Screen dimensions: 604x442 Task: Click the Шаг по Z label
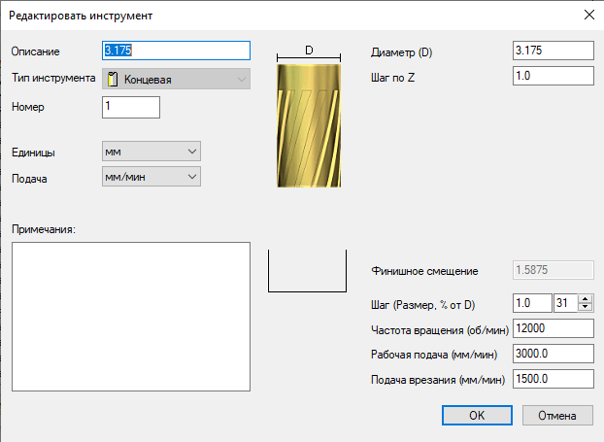point(392,78)
